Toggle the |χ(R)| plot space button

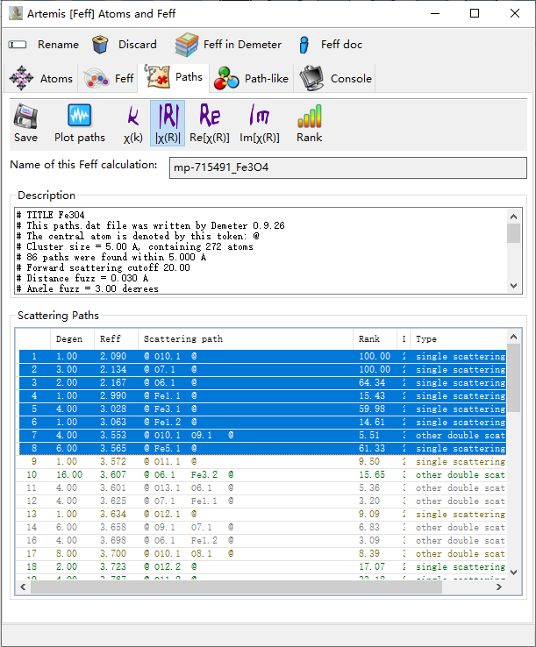[x=167, y=123]
